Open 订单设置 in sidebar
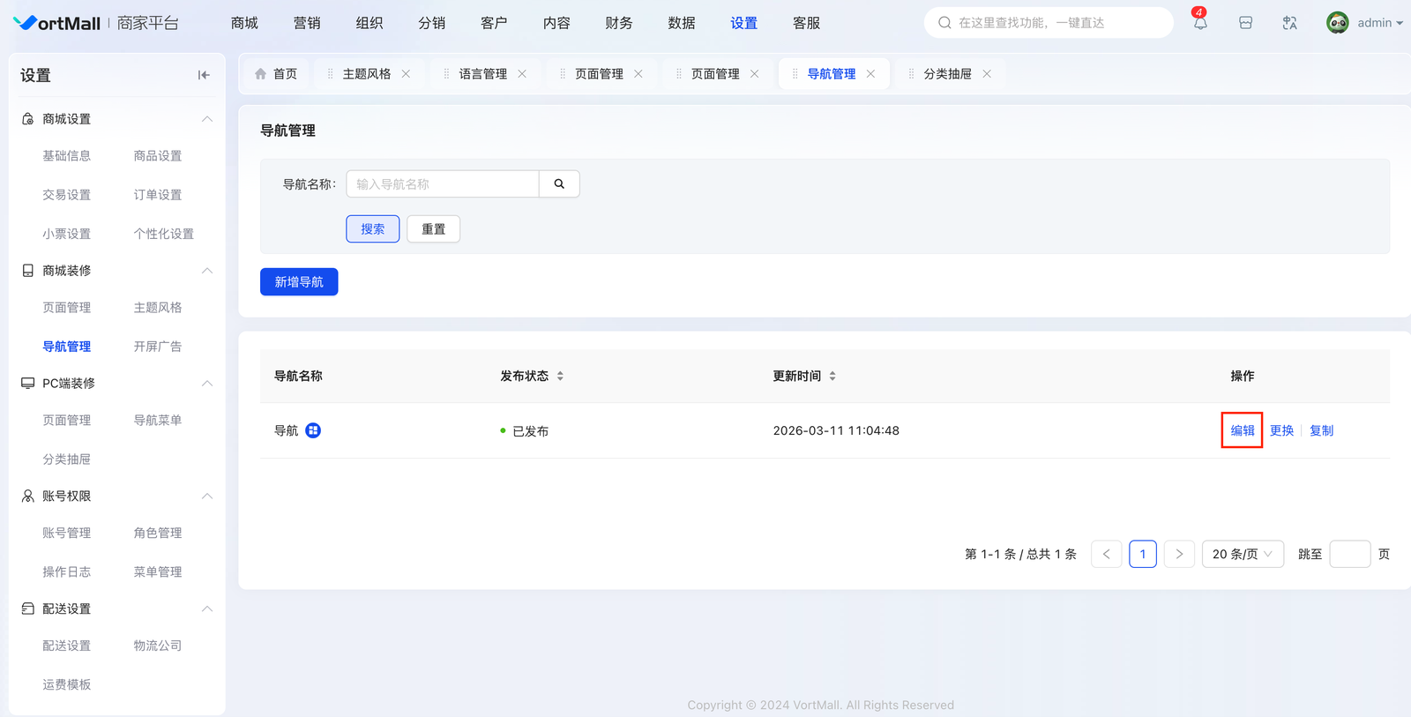 click(158, 195)
